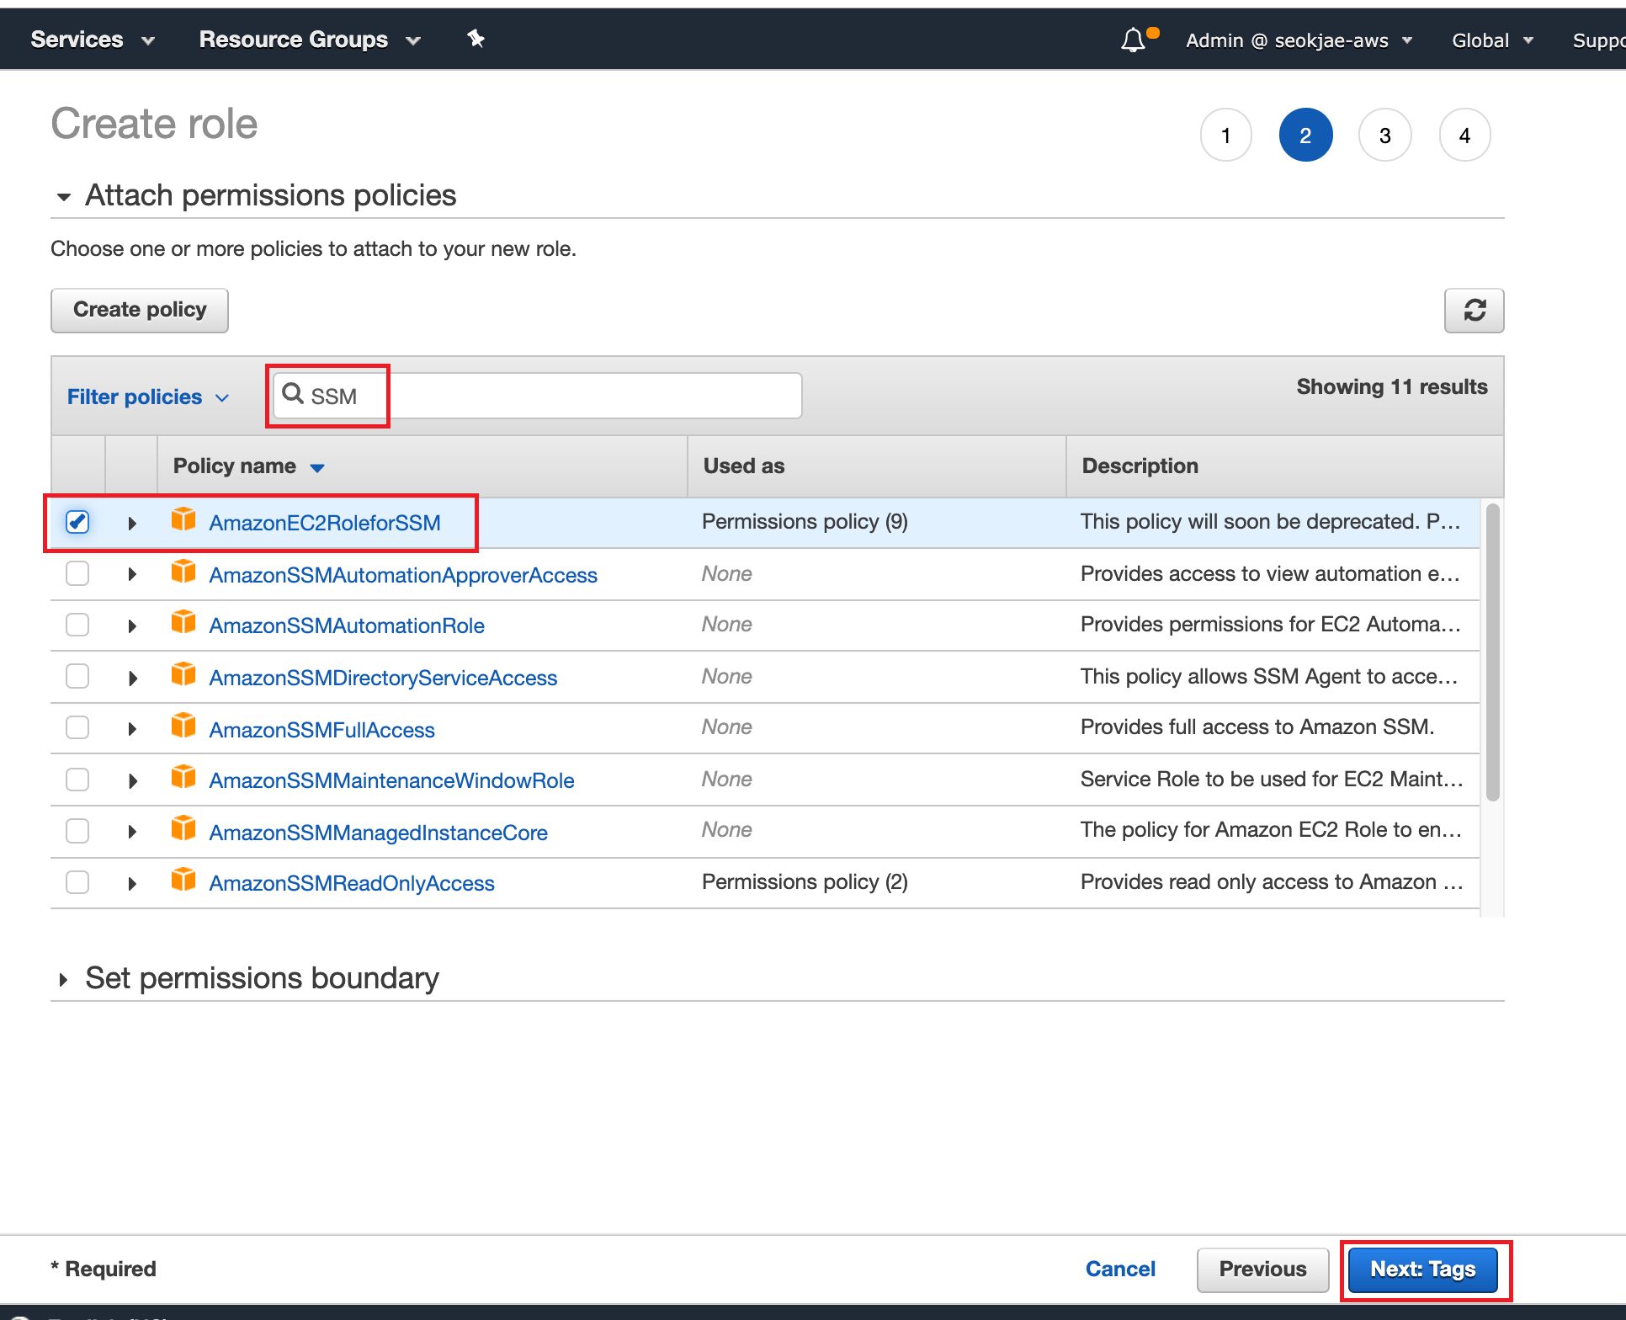Expand Set permissions boundary section
1626x1320 pixels.
pos(64,979)
